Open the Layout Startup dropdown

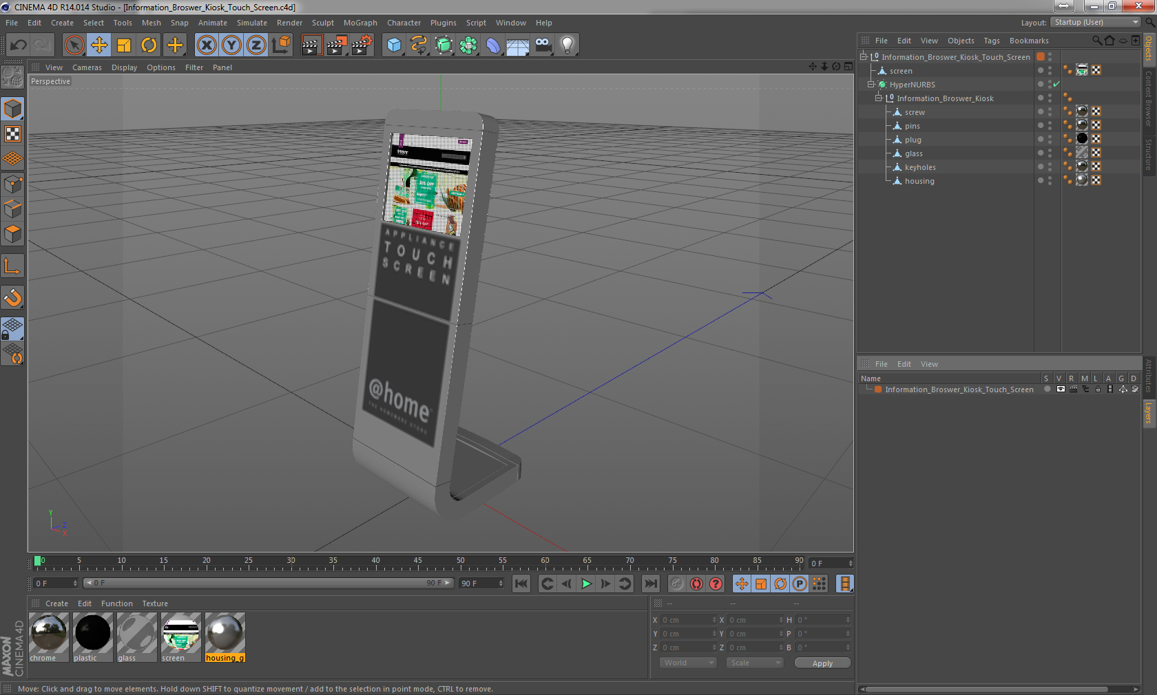click(x=1096, y=22)
